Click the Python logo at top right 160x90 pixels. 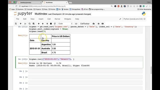(x=144, y=14)
